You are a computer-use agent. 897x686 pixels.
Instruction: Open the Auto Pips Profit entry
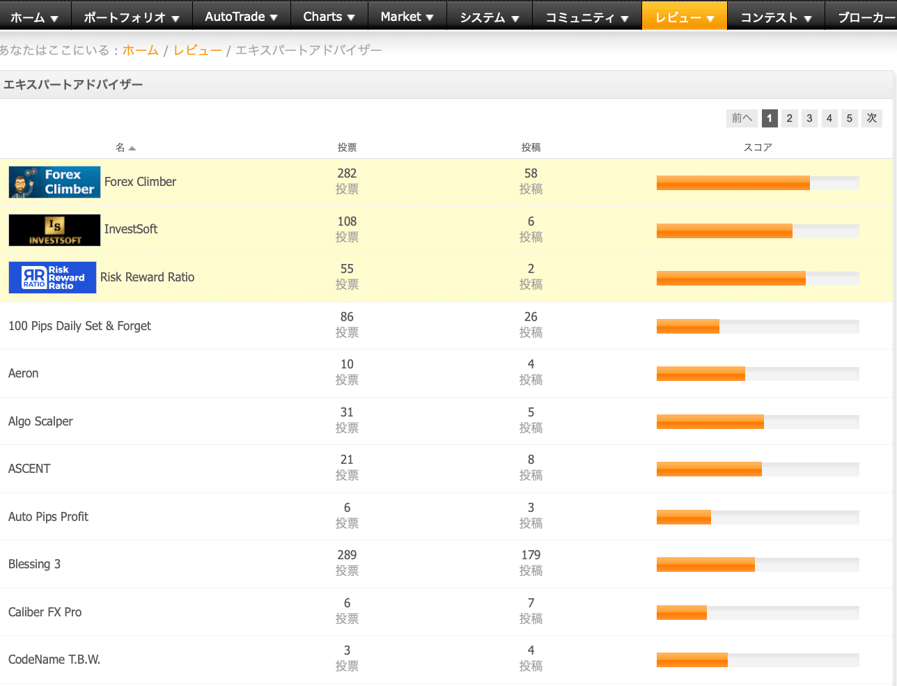tap(48, 517)
